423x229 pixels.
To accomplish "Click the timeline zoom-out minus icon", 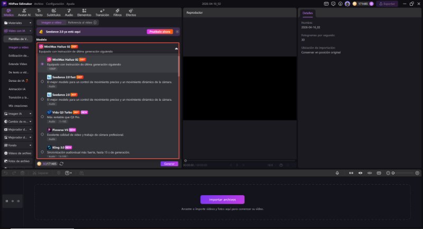I will tap(388, 173).
